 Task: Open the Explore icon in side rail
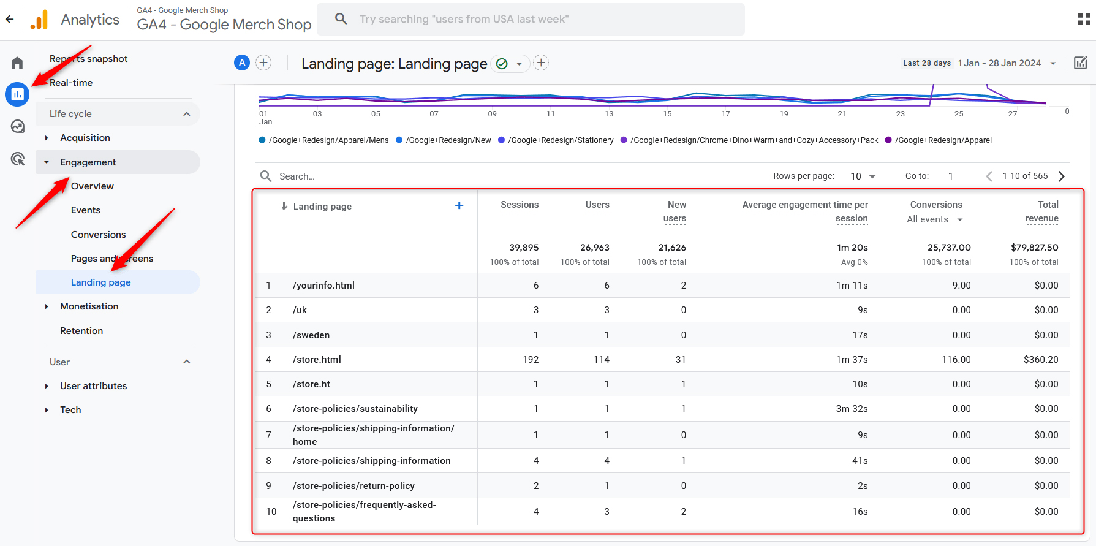[17, 126]
